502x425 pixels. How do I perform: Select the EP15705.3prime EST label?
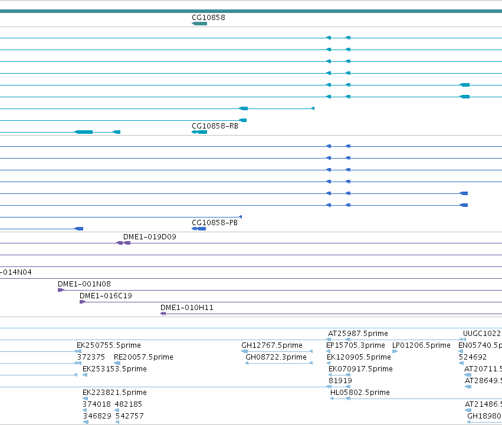pos(355,345)
